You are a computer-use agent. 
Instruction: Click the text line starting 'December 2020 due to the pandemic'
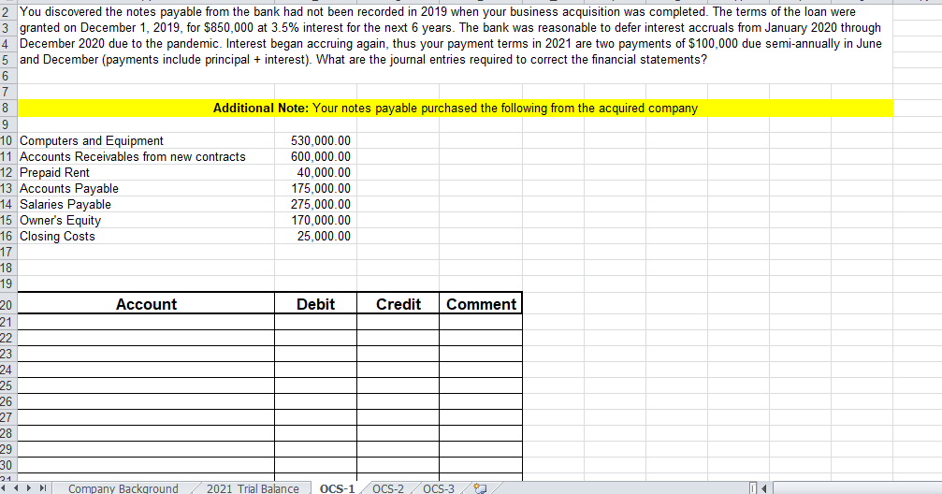click(451, 43)
